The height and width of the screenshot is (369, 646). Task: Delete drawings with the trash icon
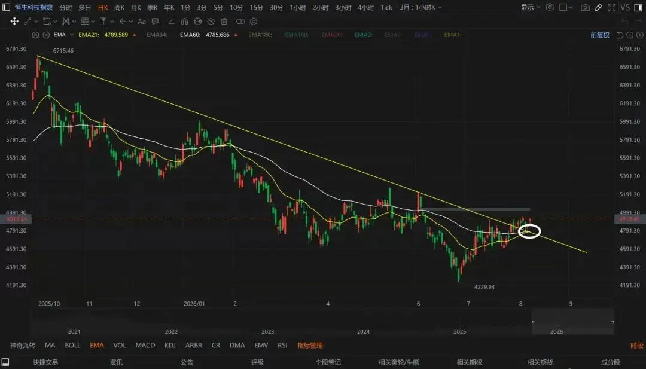click(x=224, y=22)
